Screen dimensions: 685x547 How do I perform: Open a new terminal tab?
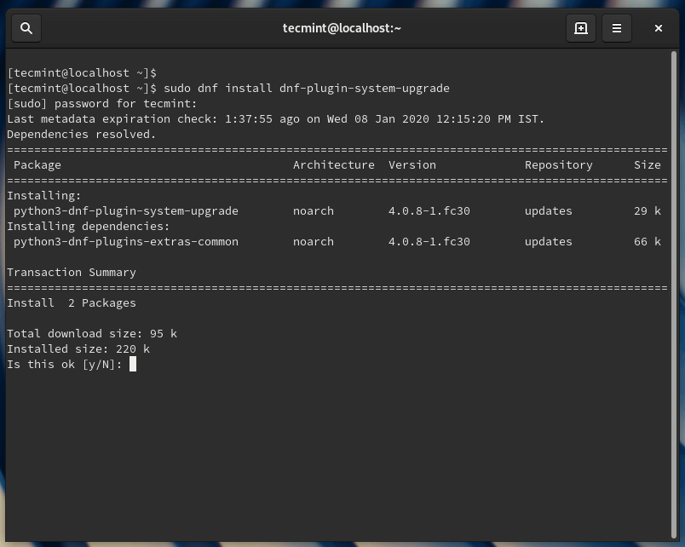(580, 28)
